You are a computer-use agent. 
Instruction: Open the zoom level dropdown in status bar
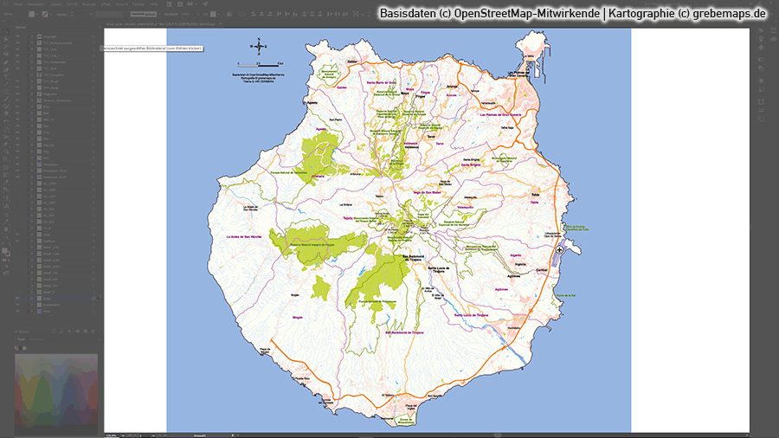(x=125, y=435)
